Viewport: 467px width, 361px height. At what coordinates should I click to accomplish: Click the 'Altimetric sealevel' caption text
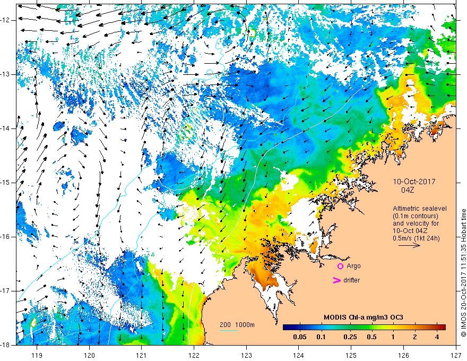[419, 209]
